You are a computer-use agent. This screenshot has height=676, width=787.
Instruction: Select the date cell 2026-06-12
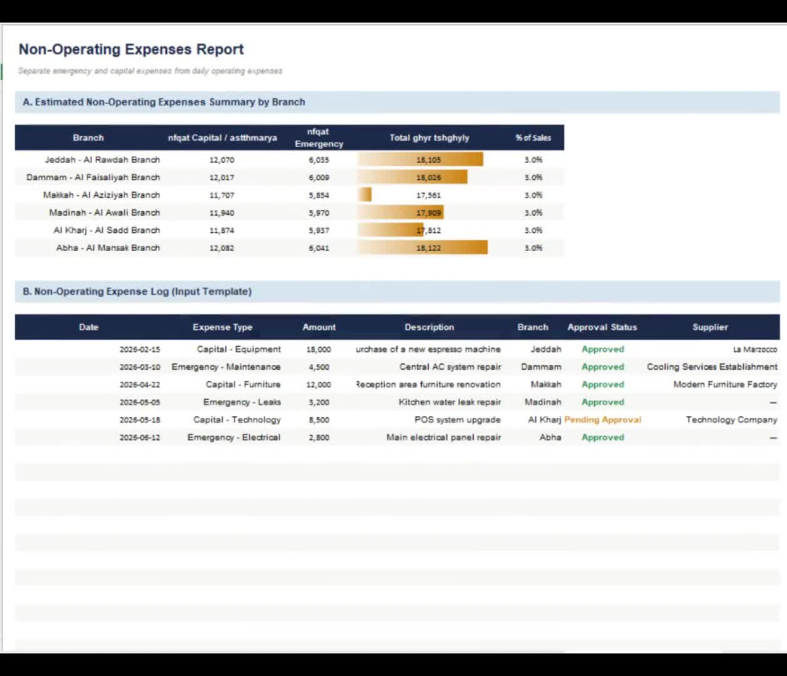(x=139, y=438)
